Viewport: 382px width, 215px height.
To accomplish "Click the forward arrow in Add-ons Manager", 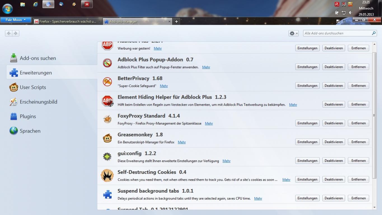I will (15, 33).
